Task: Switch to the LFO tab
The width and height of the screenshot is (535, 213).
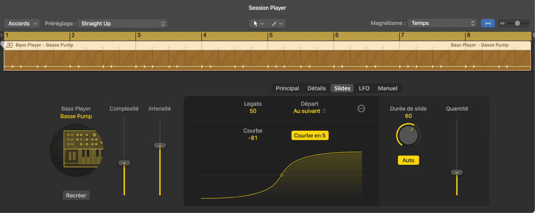Action: 364,88
